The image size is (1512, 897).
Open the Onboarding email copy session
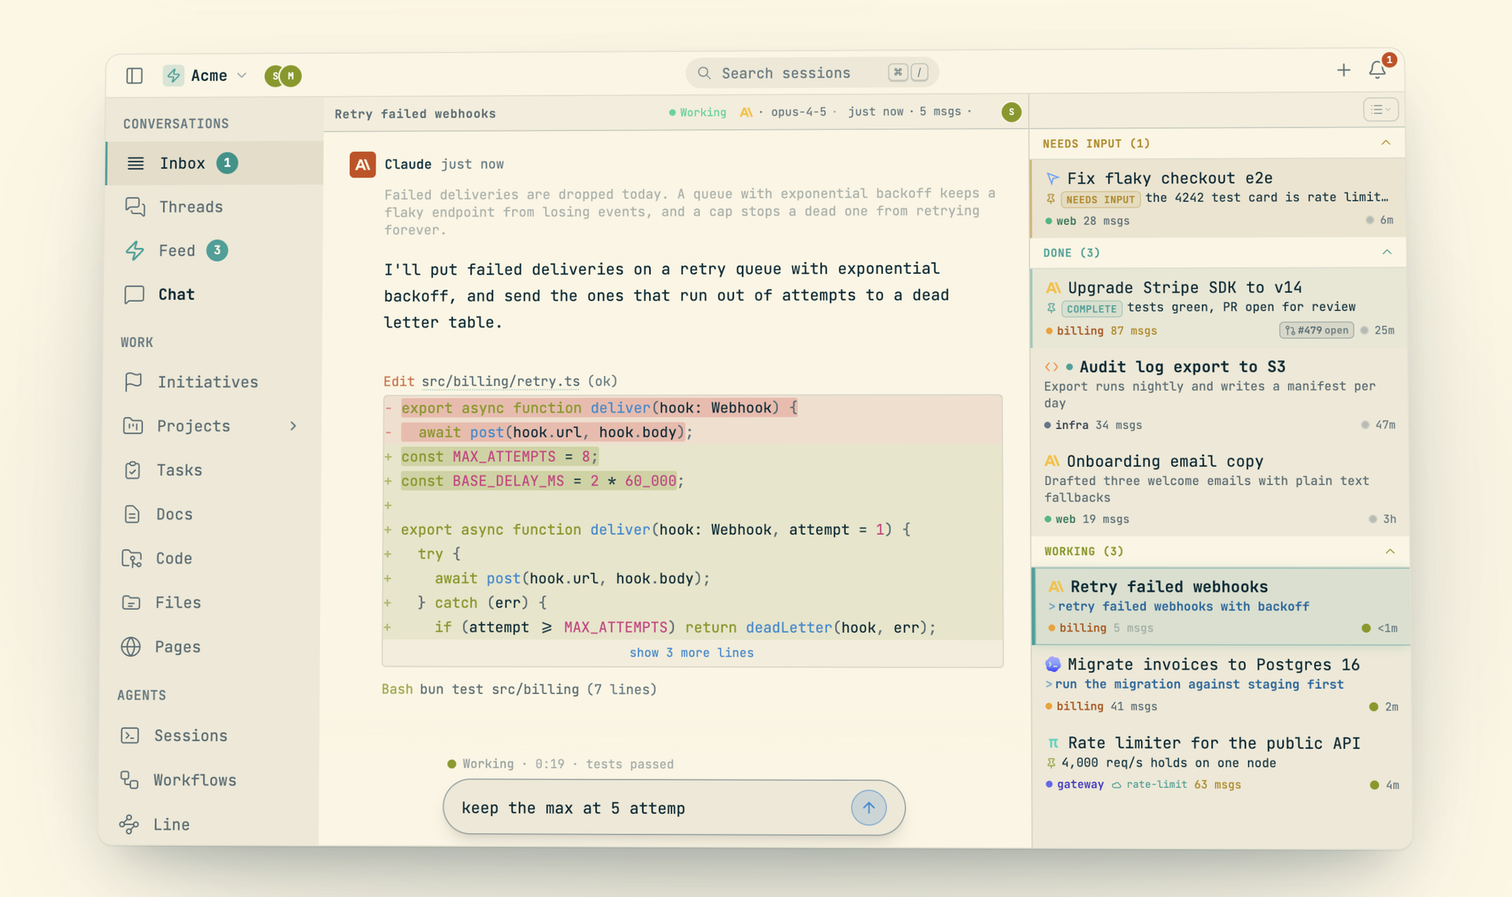[1218, 489]
